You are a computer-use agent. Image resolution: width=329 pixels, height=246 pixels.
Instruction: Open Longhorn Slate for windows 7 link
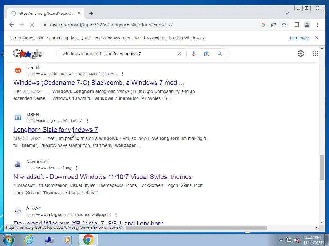[x=56, y=130]
